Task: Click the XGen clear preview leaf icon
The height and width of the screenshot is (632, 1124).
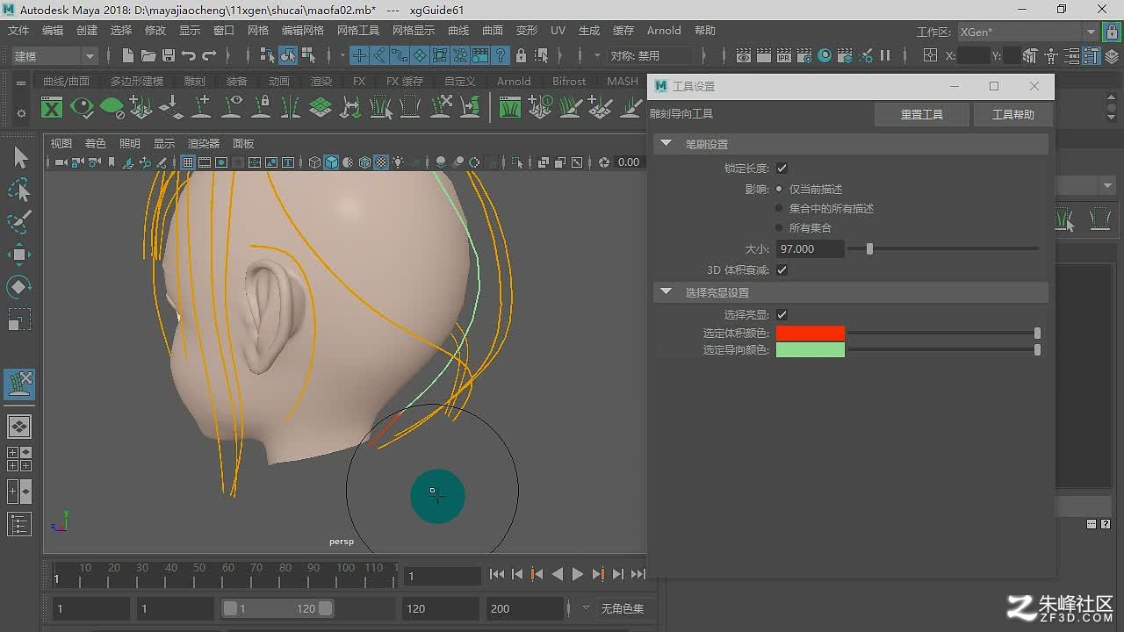Action: (x=112, y=108)
